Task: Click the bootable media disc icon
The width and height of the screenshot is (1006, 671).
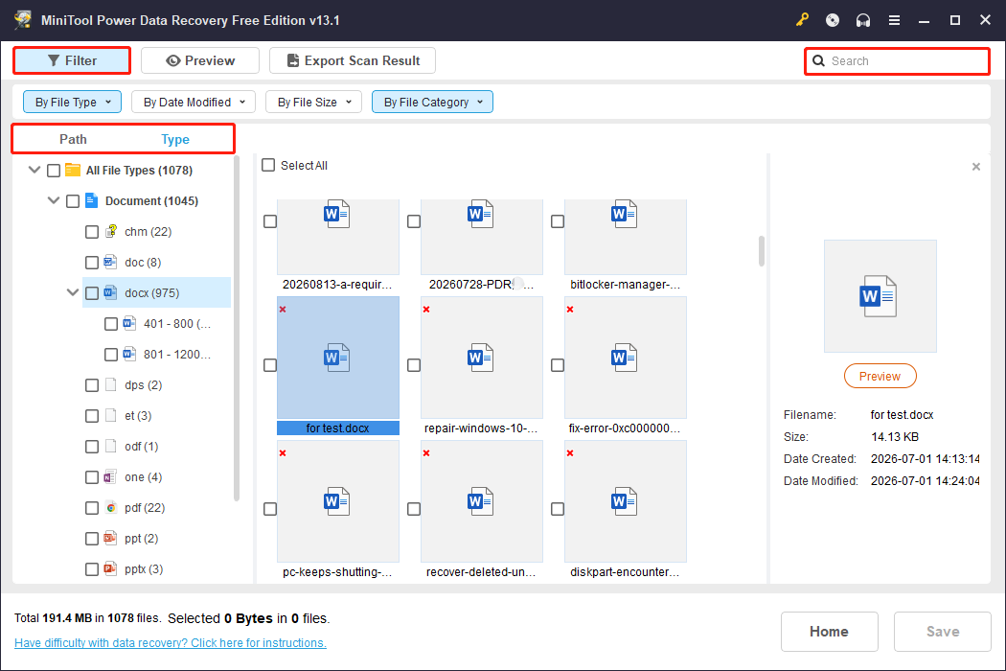Action: (x=833, y=20)
